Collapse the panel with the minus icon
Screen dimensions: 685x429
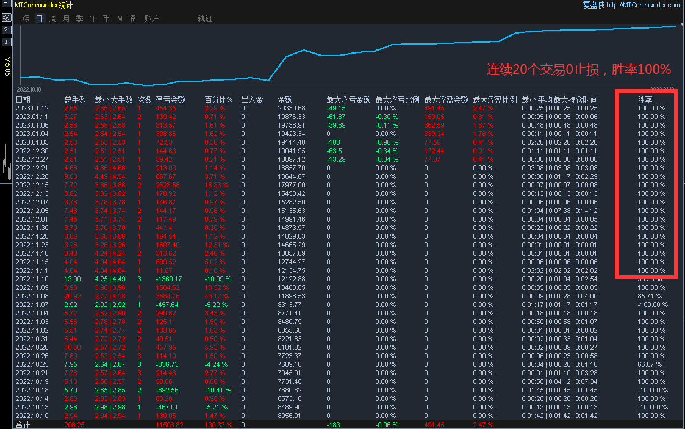7,4
